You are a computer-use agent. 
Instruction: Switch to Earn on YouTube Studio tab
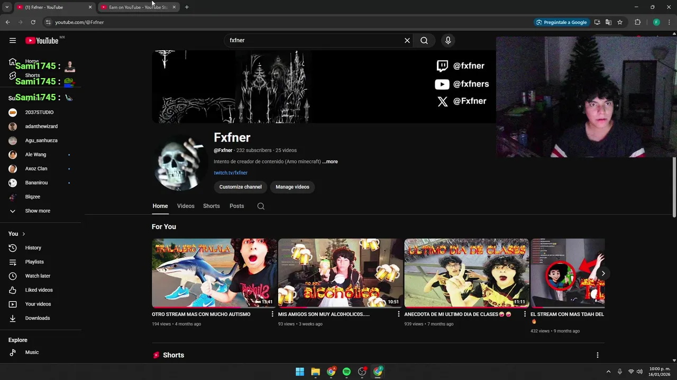tap(139, 7)
